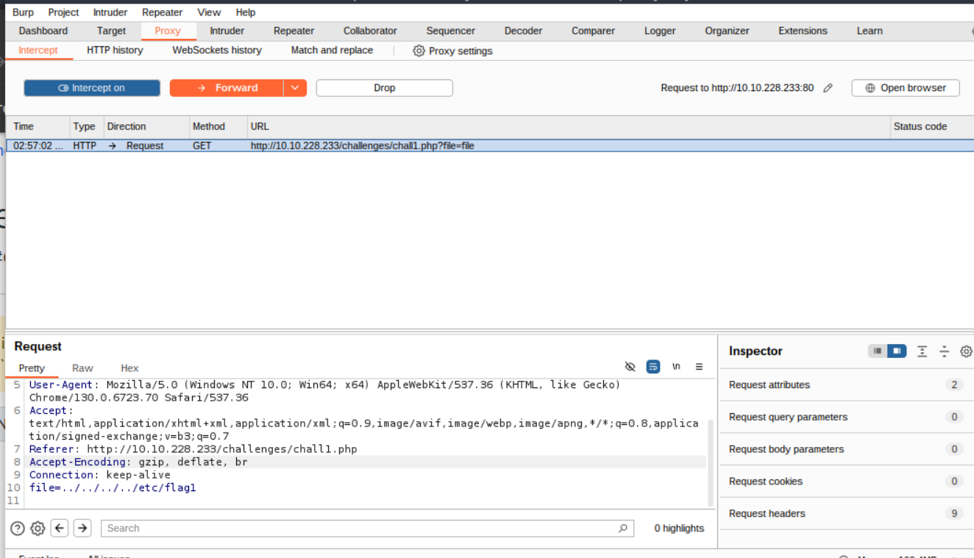Image resolution: width=974 pixels, height=558 pixels.
Task: Click the pencil icon to edit the request target
Action: tap(828, 88)
